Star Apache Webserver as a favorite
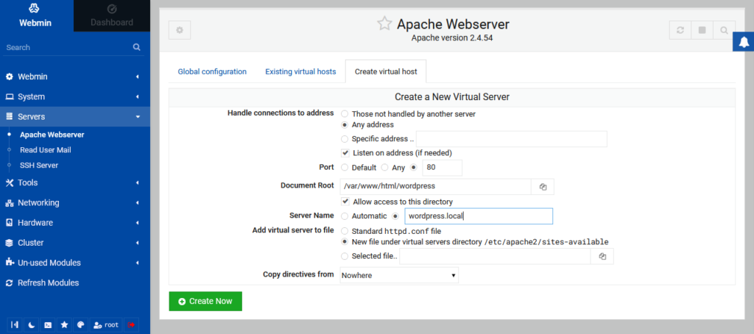Viewport: 754px width, 334px height. click(x=384, y=24)
